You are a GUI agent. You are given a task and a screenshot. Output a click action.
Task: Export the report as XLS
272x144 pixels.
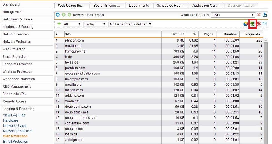252,24
